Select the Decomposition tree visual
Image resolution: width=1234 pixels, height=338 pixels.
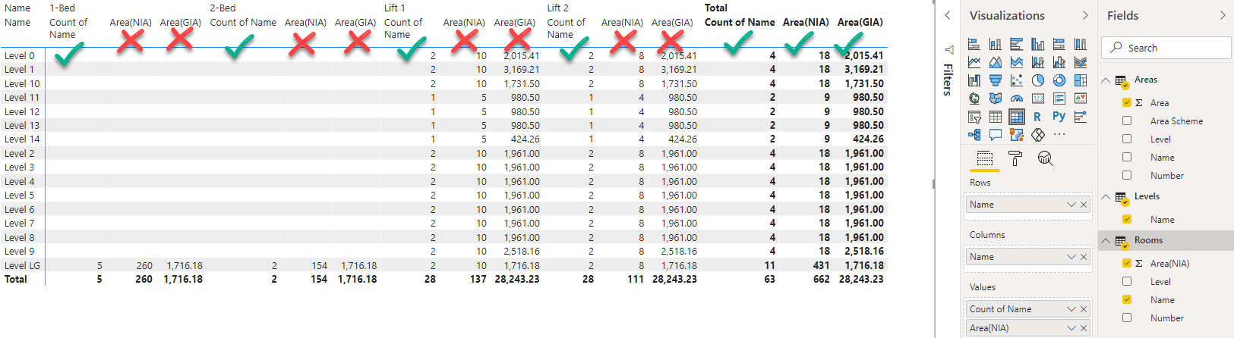(x=974, y=135)
